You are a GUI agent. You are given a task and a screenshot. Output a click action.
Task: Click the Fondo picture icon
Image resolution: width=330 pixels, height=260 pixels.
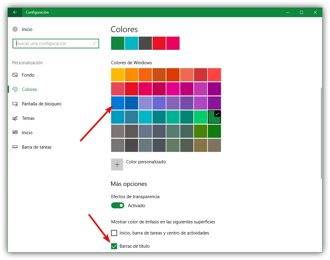(x=15, y=75)
